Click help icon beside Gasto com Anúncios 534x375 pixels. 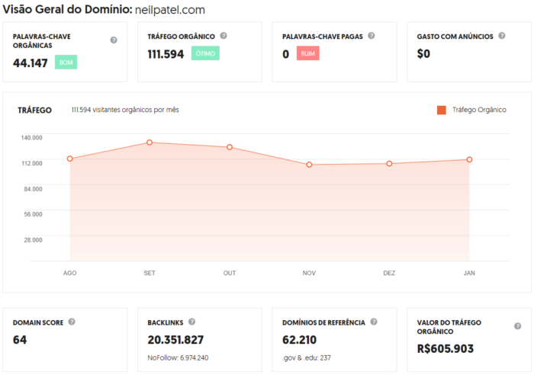click(502, 36)
